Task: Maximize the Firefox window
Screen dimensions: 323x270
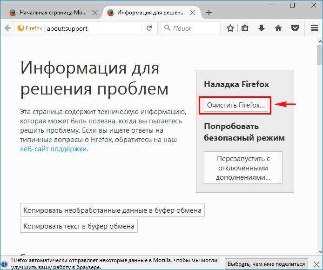Action: click(292, 5)
